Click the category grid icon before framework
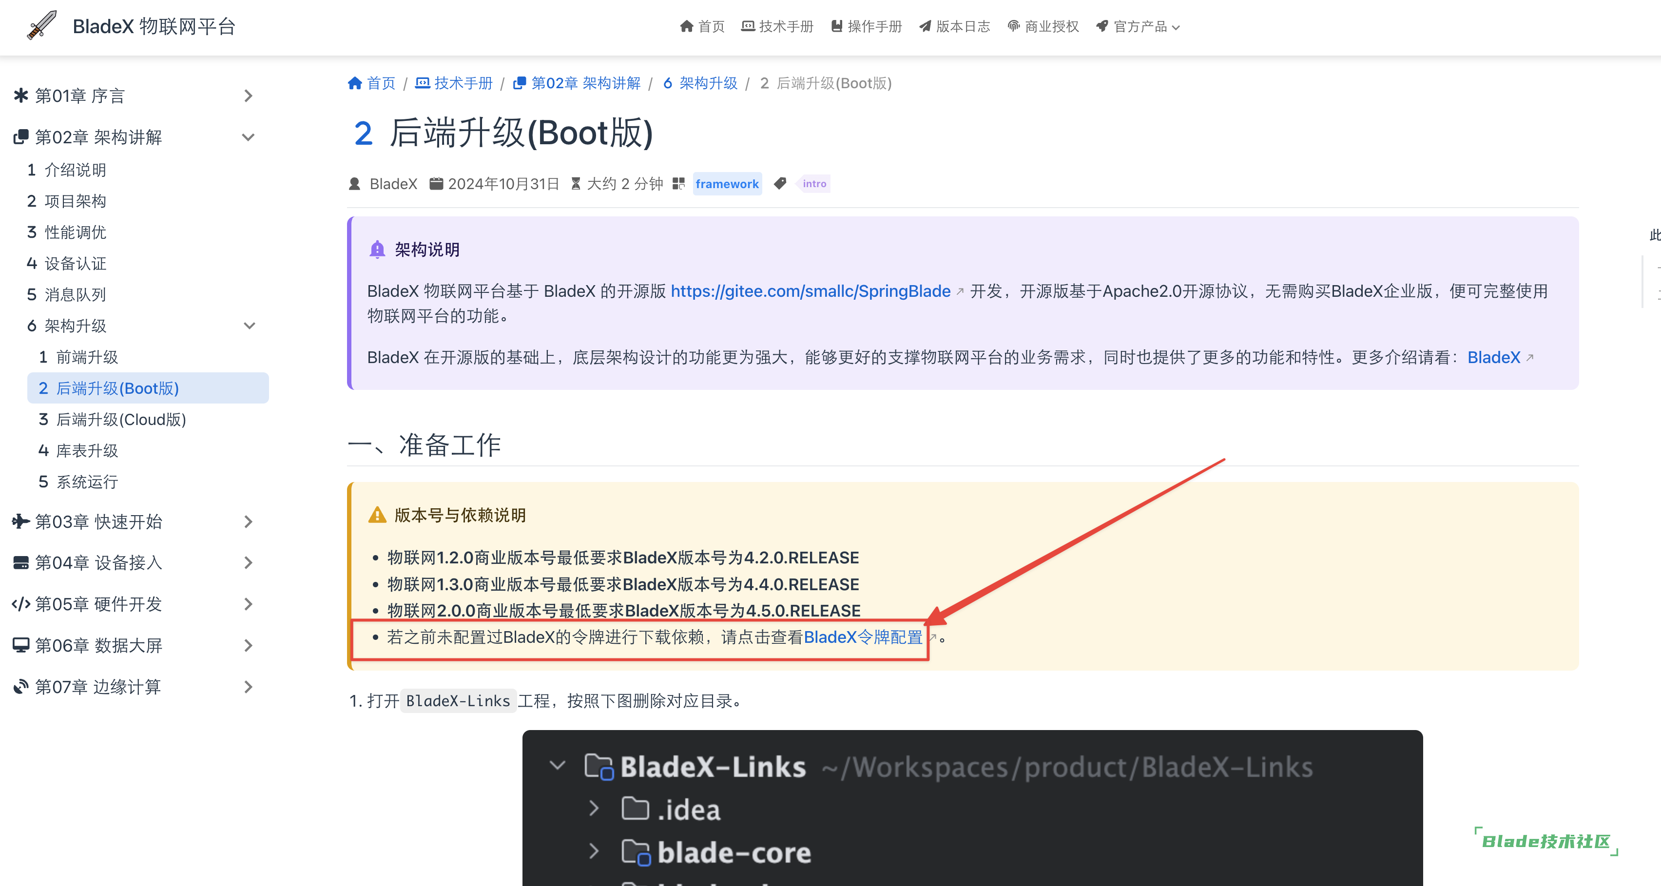This screenshot has height=886, width=1661. 678,184
